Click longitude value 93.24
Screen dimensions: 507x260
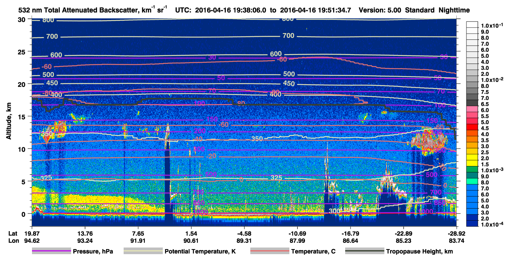click(85, 241)
